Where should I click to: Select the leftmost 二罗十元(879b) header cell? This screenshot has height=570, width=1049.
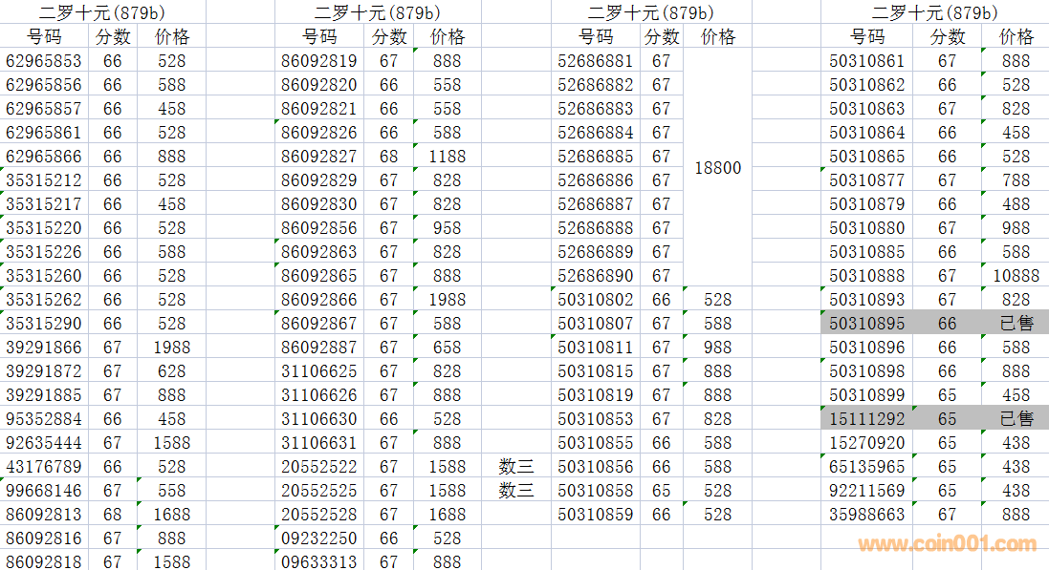(101, 12)
